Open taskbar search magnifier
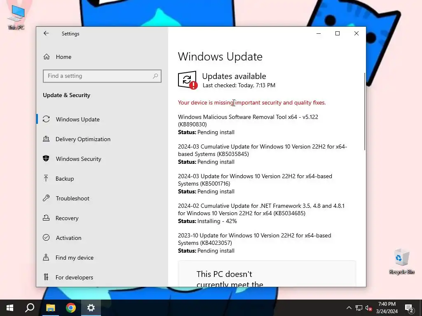This screenshot has height=316, width=422. pyautogui.click(x=30, y=308)
